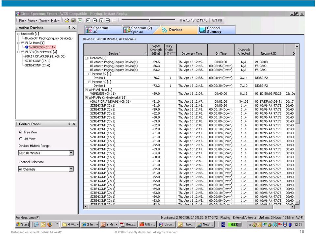Screen dimensions: 316x234
Task: Collapse Bluetooth [1] in Active Devices tree
Action: pyautogui.click(x=18, y=34)
